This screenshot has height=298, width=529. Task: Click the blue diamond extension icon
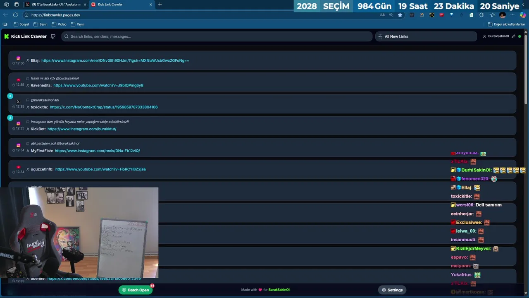pyautogui.click(x=451, y=15)
